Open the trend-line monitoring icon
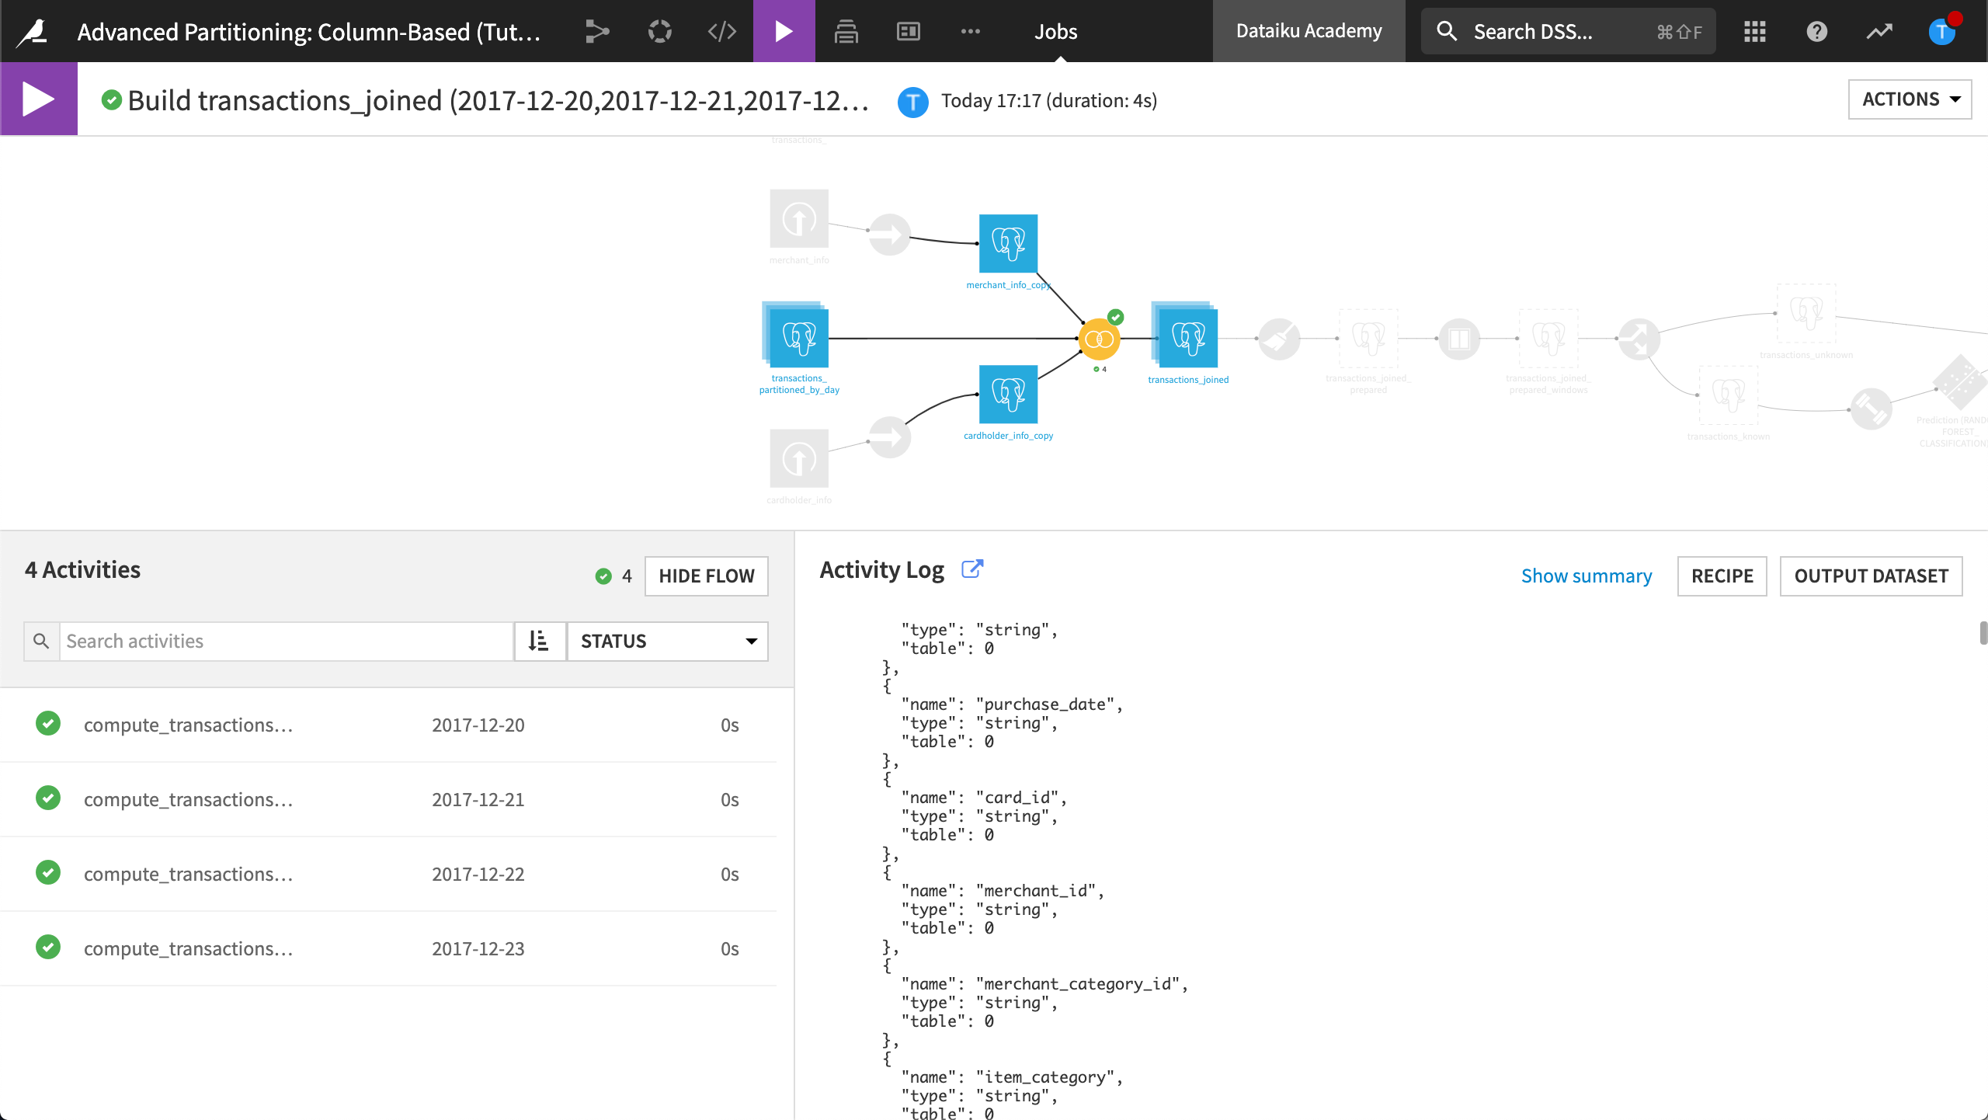This screenshot has height=1120, width=1988. point(1879,31)
